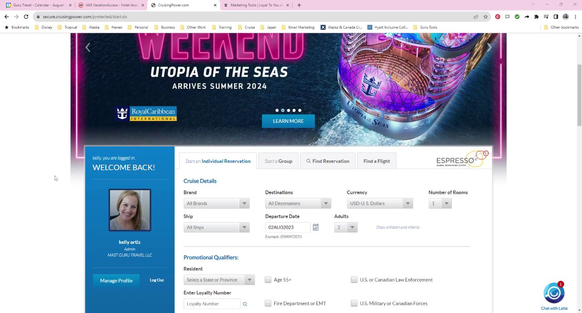Open Select a State or Province dropdown

pyautogui.click(x=219, y=280)
